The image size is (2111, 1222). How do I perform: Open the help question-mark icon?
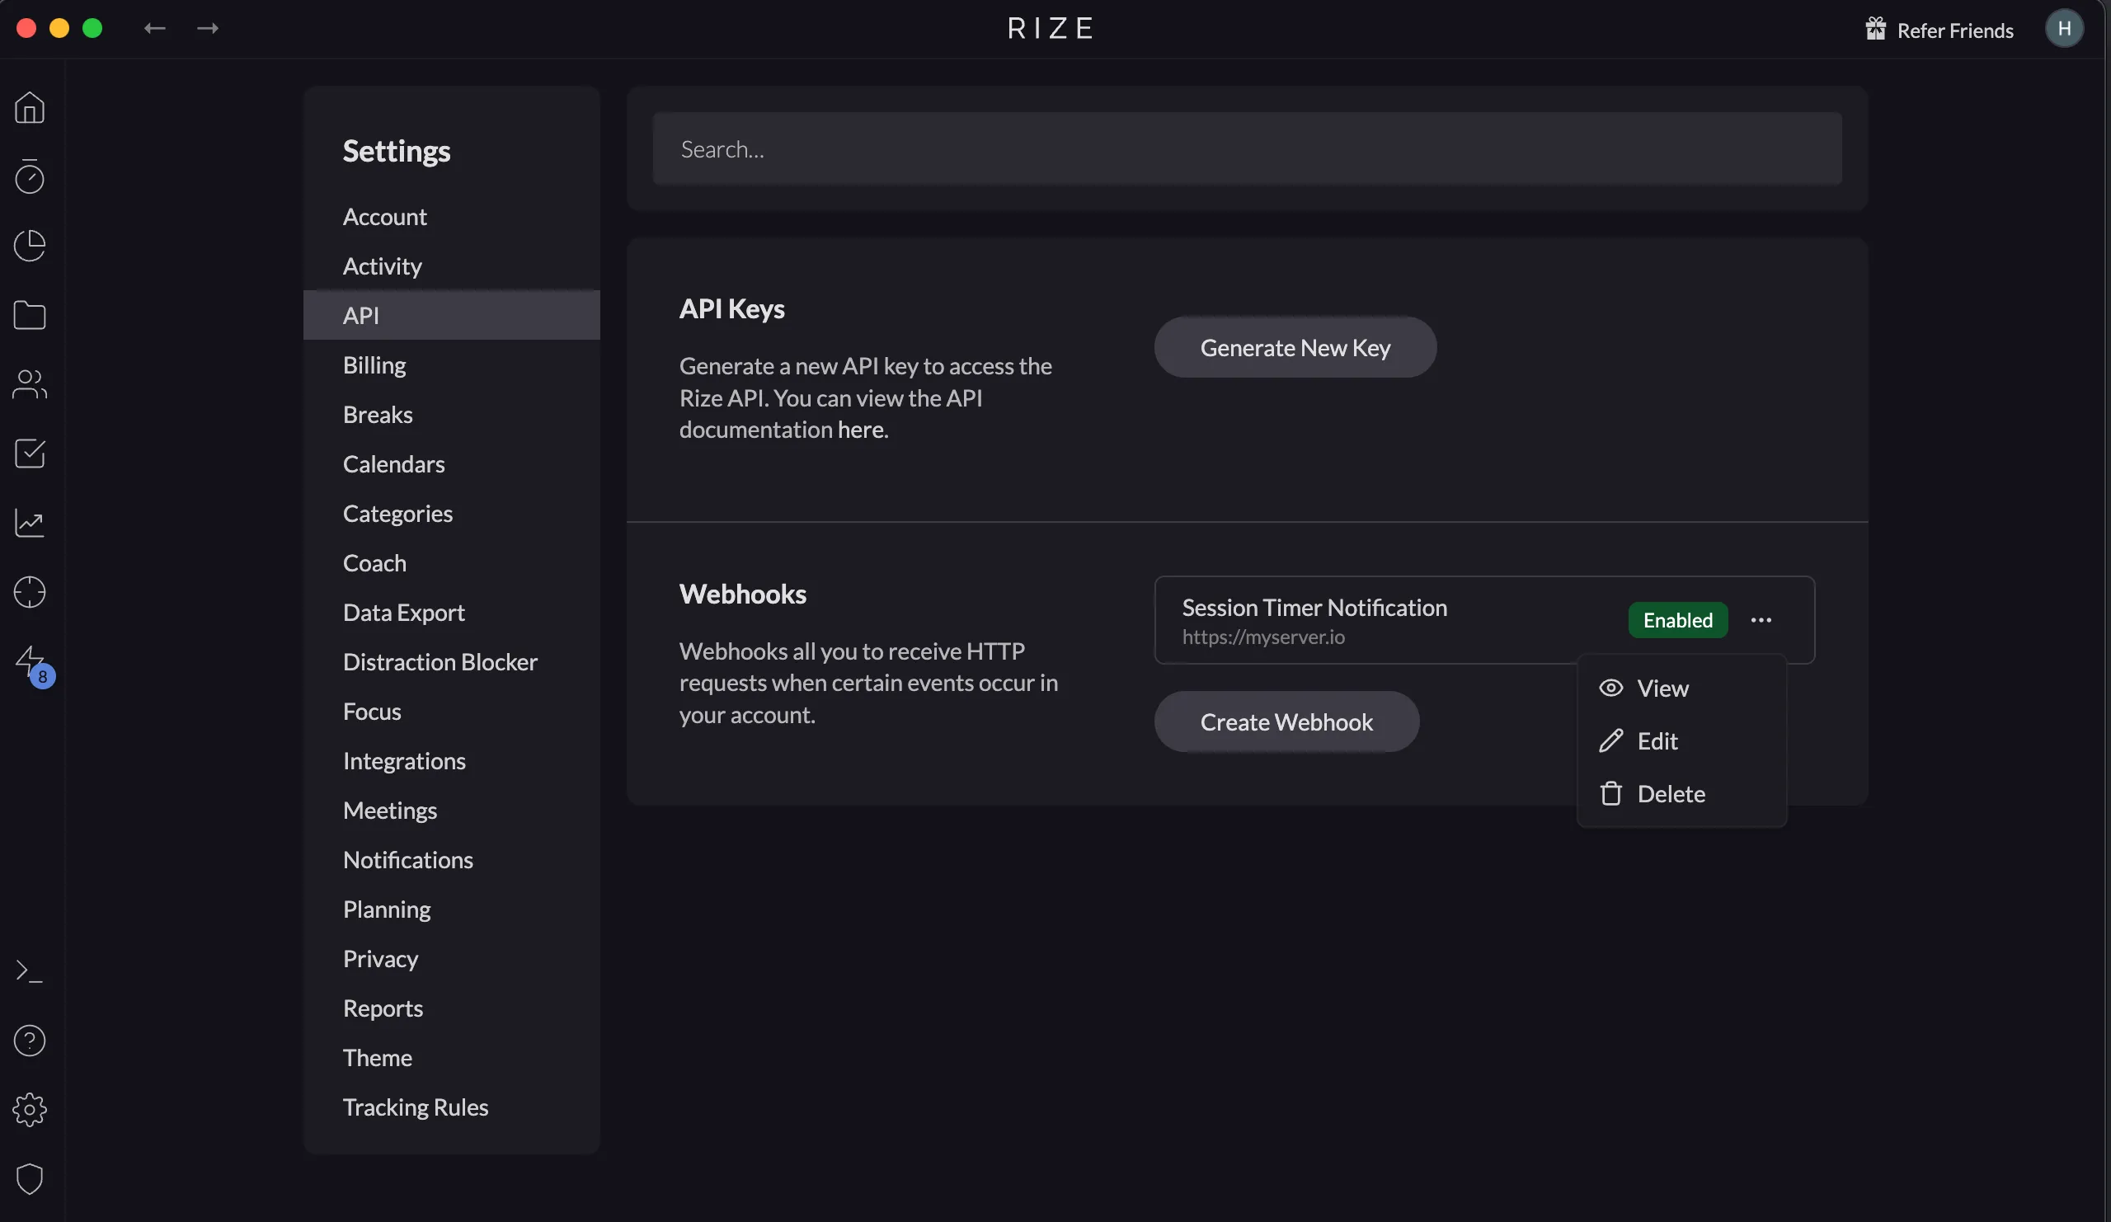[30, 1041]
